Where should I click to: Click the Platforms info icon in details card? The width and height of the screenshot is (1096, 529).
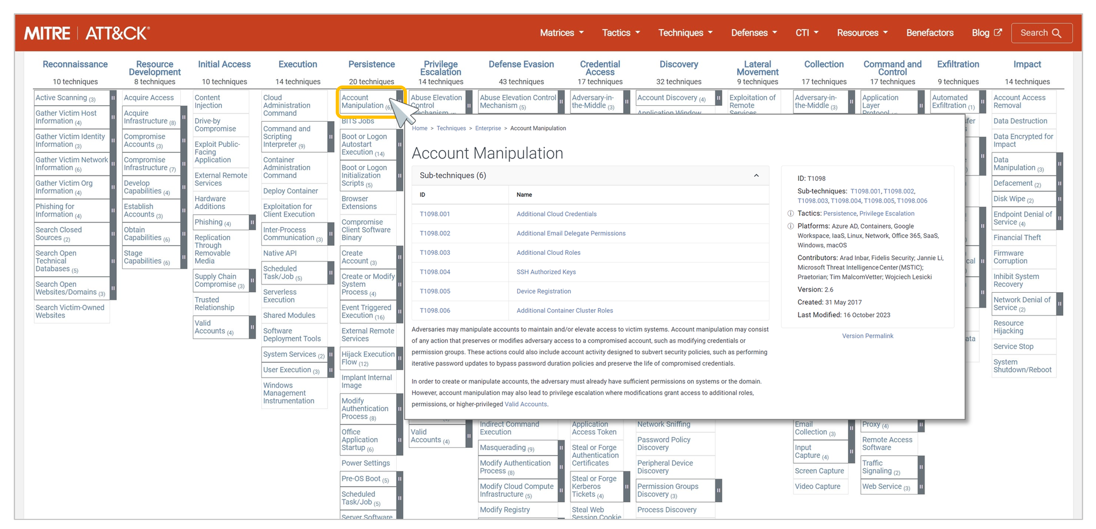pos(791,226)
